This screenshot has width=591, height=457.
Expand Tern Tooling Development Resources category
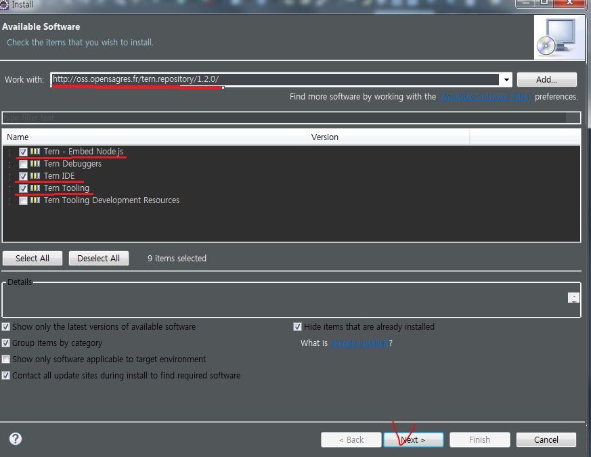coord(11,200)
